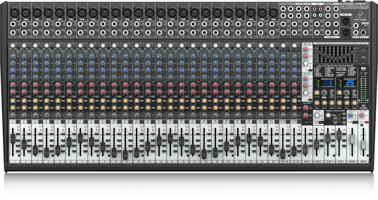Click the 63 Hz graphic equalizer slider
This screenshot has width=378, height=200.
click(319, 53)
